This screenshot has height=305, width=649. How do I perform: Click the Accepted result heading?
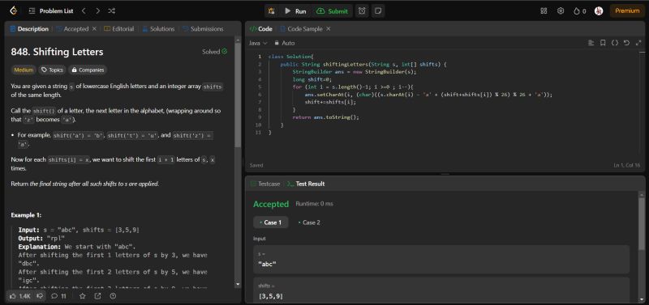271,205
